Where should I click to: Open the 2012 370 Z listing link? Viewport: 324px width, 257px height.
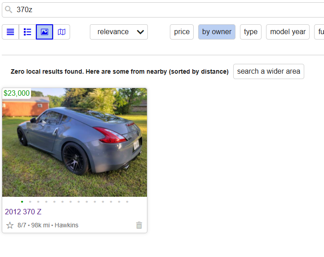coord(23,212)
